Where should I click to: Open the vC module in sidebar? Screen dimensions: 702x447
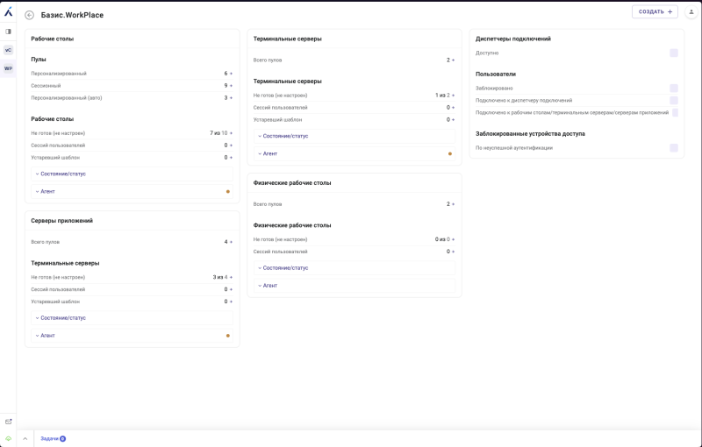[x=8, y=50]
